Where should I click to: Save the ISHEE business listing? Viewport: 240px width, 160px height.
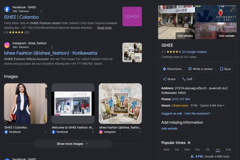point(225,69)
